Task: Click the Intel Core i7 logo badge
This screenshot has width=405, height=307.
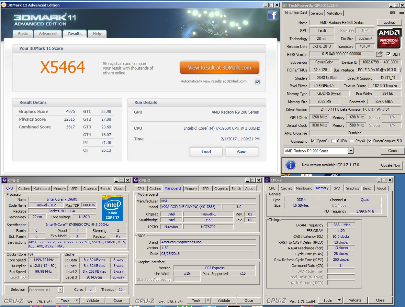Action: tap(112, 208)
